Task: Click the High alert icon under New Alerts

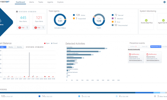Action: click(x=20, y=27)
